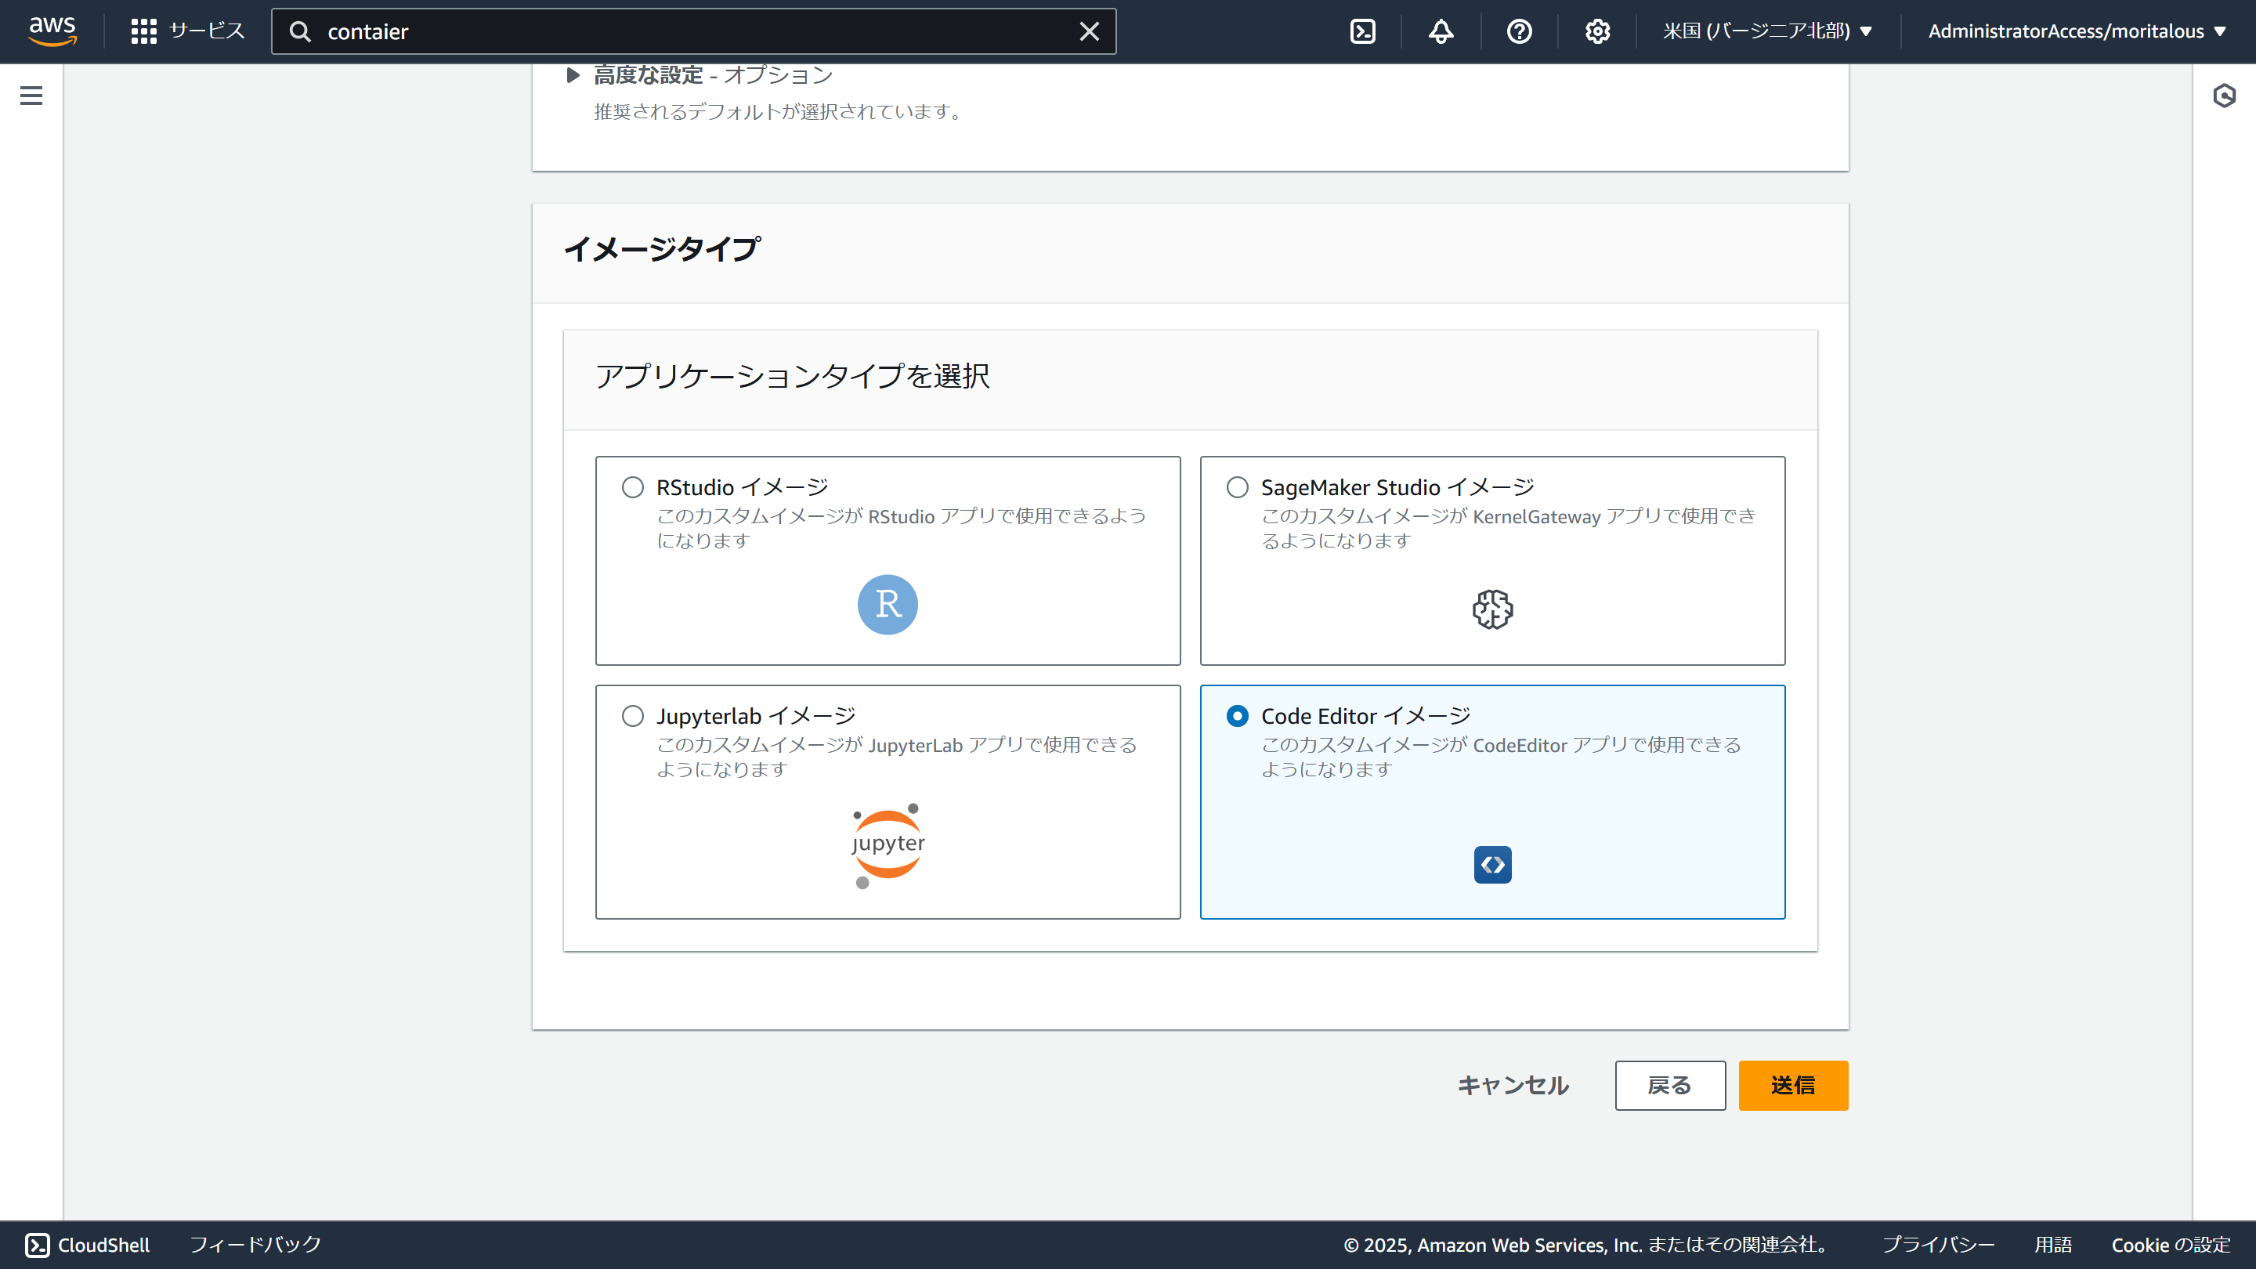
Task: Open the サービス menu
Action: [186, 31]
